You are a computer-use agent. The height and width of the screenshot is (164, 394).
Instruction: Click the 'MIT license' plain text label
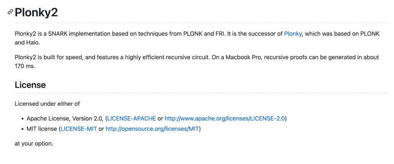tap(42, 129)
